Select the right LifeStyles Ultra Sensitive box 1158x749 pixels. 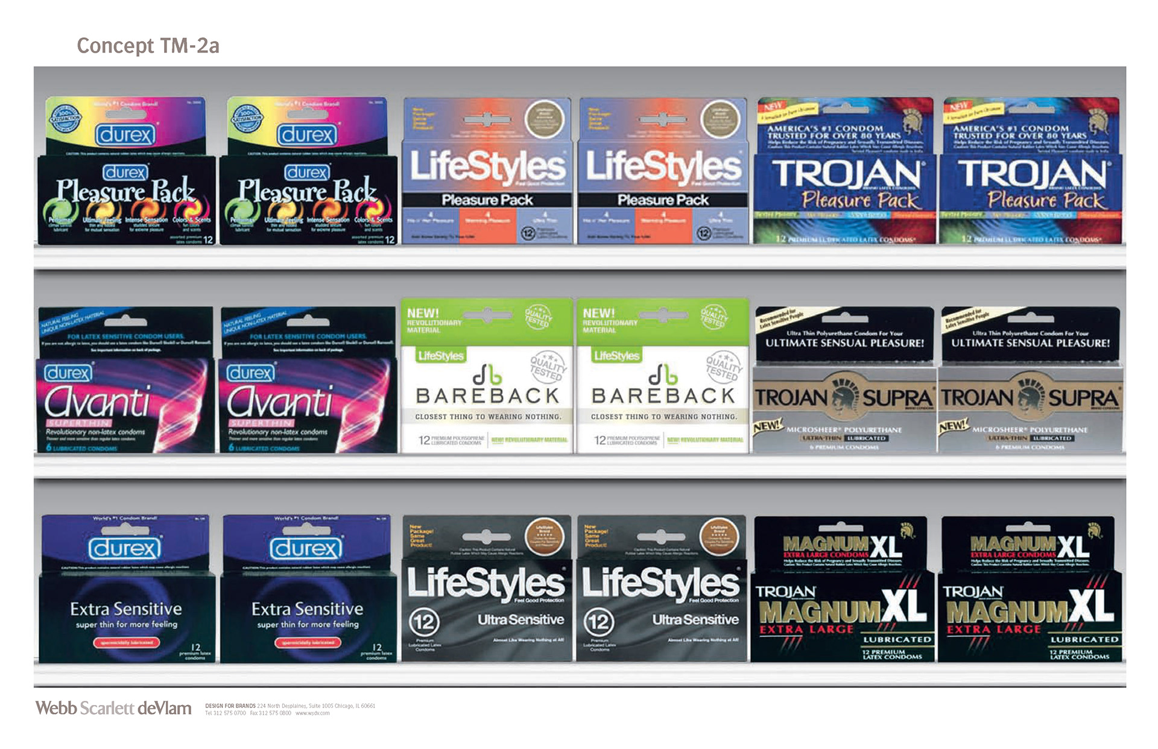(x=661, y=589)
